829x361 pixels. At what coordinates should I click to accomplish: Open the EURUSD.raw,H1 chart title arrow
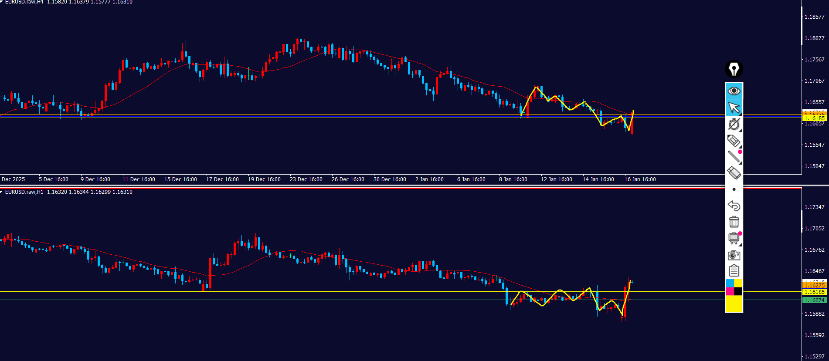[2, 192]
